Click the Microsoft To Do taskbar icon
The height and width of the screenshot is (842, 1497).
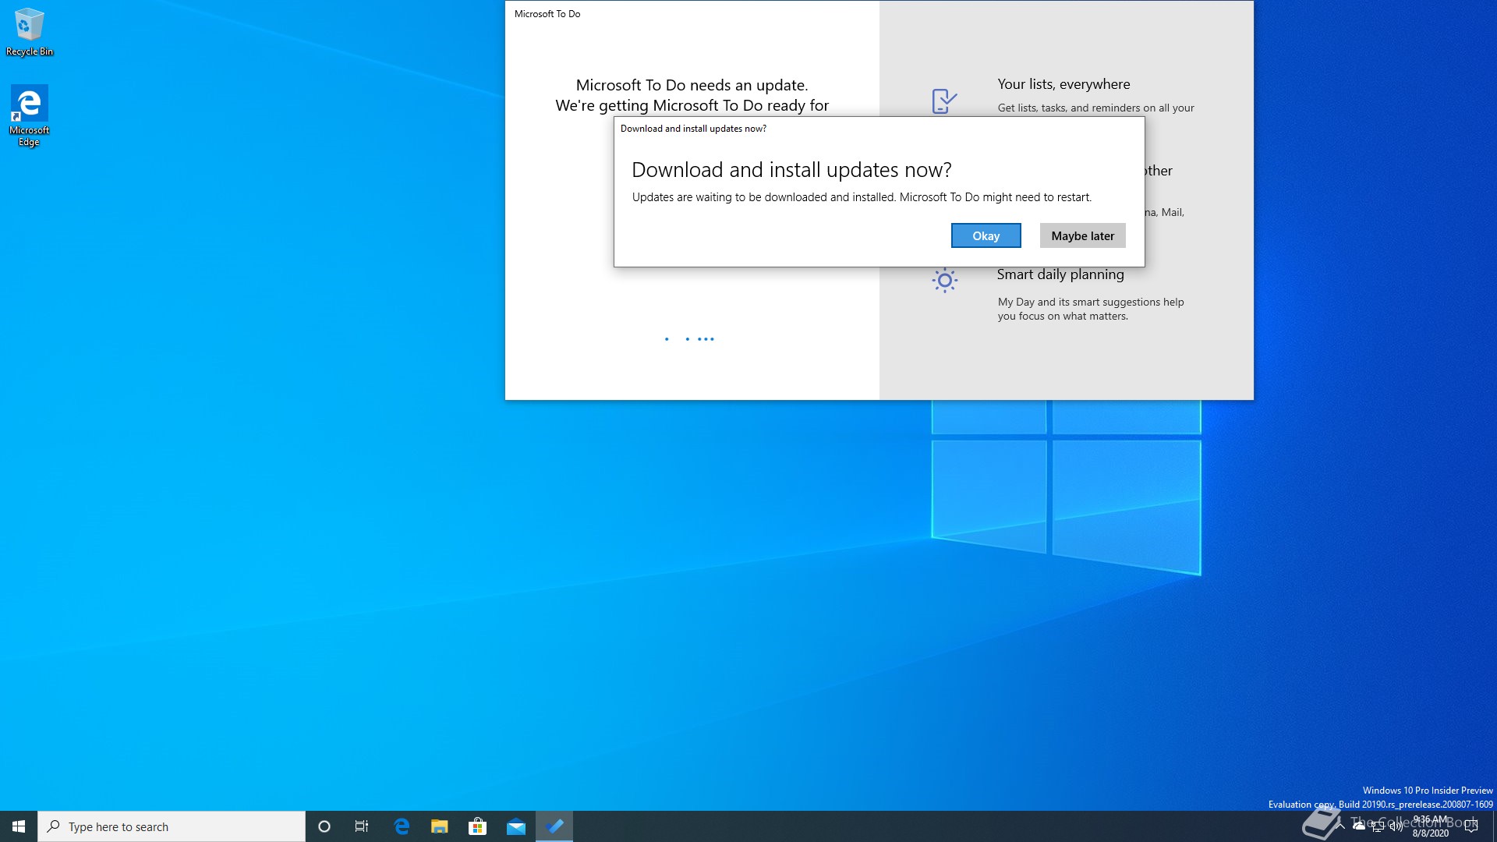(x=554, y=826)
